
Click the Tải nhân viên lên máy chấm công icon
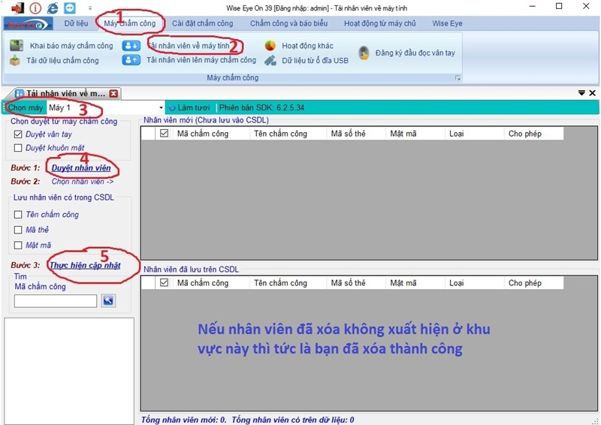point(131,60)
